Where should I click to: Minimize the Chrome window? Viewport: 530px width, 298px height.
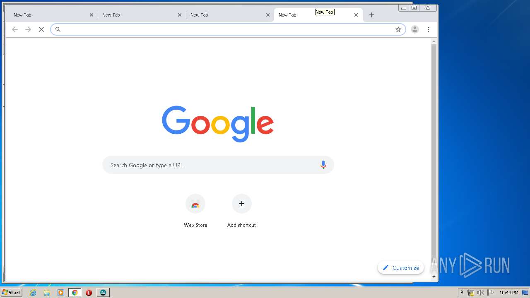pos(404,8)
